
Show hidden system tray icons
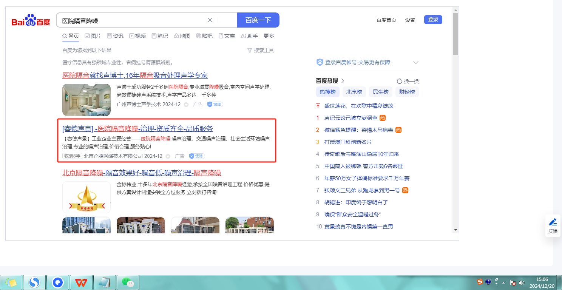504,282
